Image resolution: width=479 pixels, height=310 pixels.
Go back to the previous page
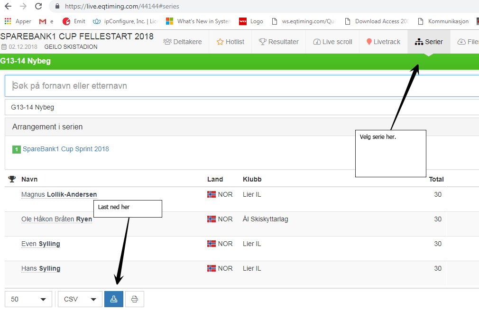point(8,6)
